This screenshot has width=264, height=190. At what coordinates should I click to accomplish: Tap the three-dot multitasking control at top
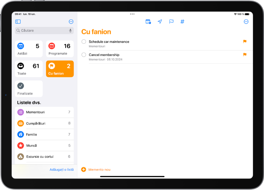point(132,14)
